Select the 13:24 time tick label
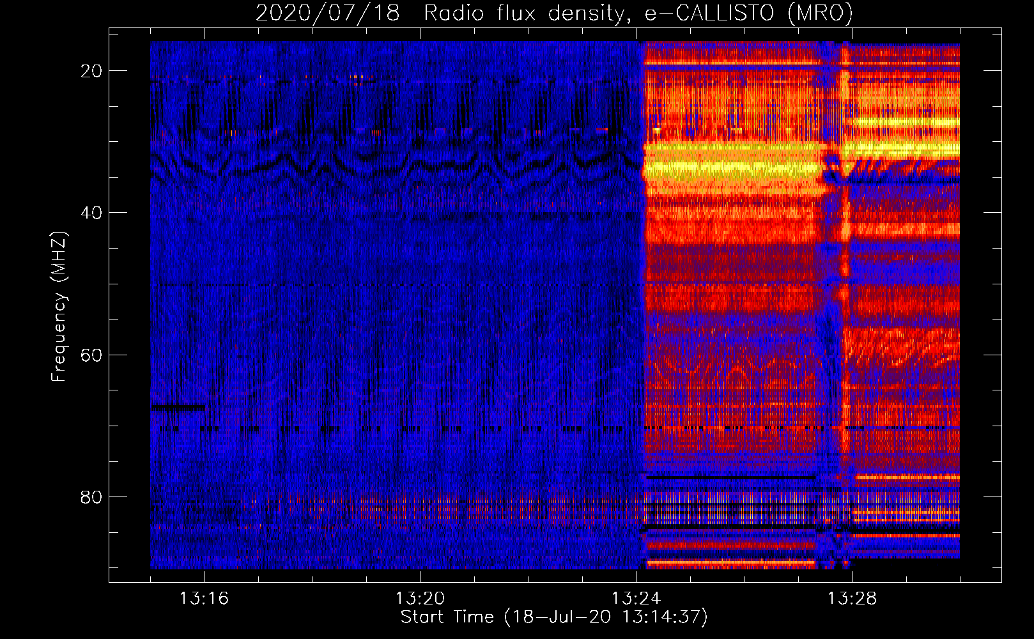Viewport: 1034px width, 639px height. tap(636, 598)
